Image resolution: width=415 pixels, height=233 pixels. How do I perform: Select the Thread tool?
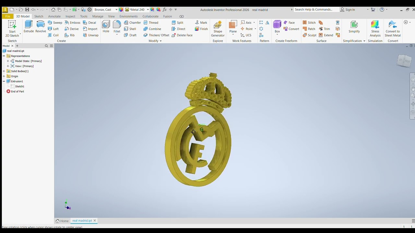click(x=151, y=23)
